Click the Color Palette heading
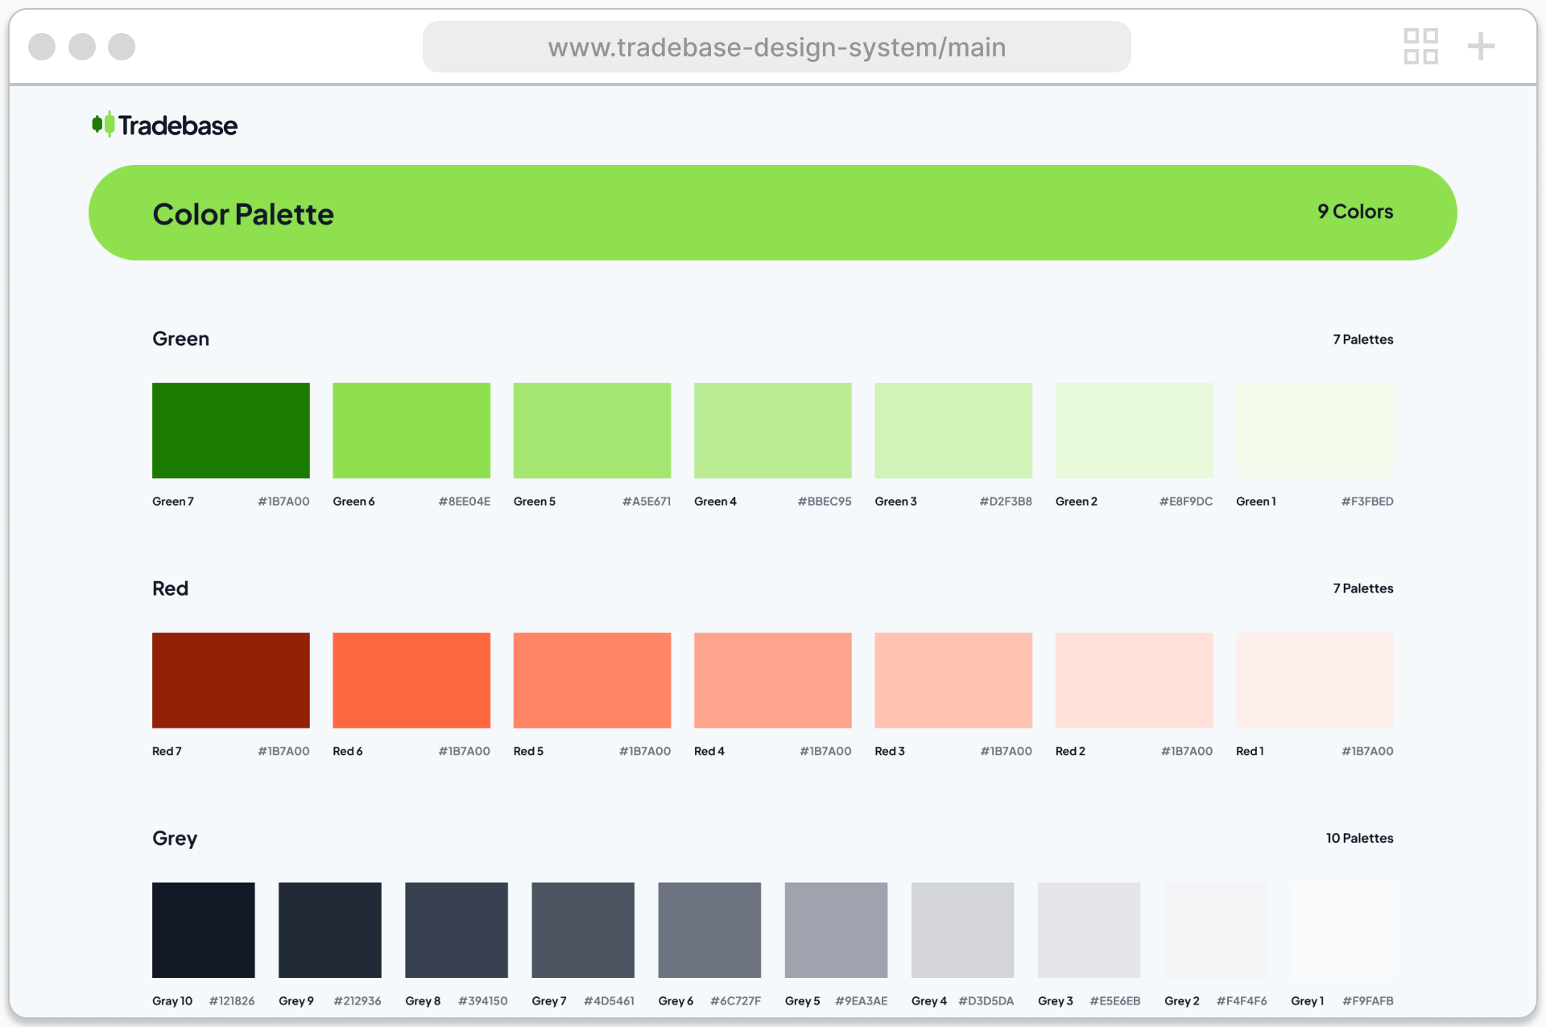This screenshot has height=1027, width=1546. (x=243, y=214)
